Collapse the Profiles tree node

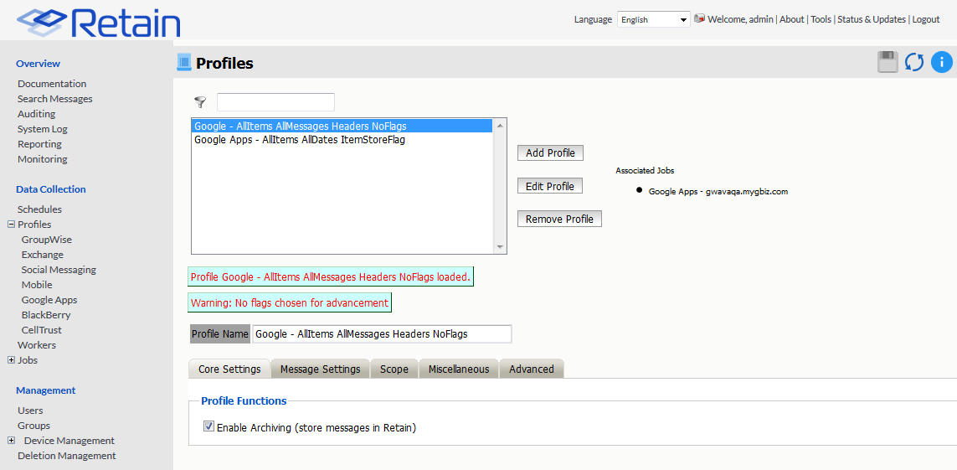click(10, 224)
